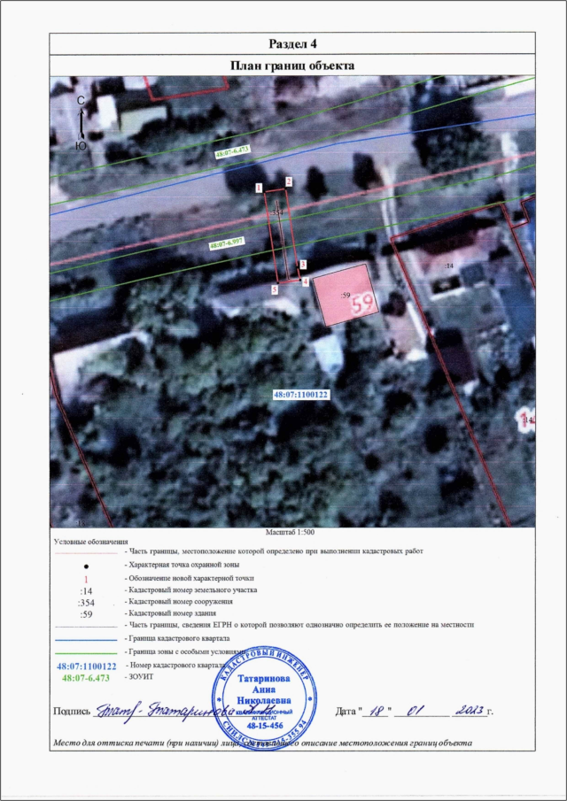
Task: Click the blue line sample in legend
Action: (x=86, y=638)
